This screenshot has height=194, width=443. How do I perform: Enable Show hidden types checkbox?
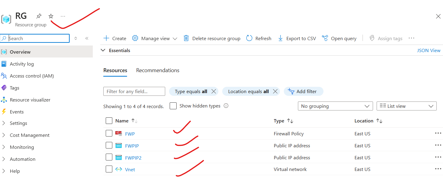click(173, 106)
